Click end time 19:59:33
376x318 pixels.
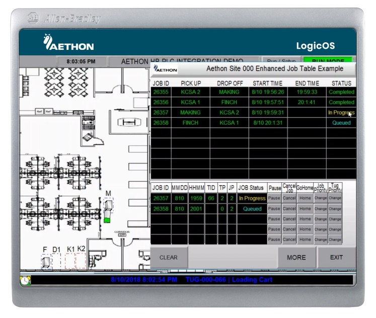click(x=307, y=92)
